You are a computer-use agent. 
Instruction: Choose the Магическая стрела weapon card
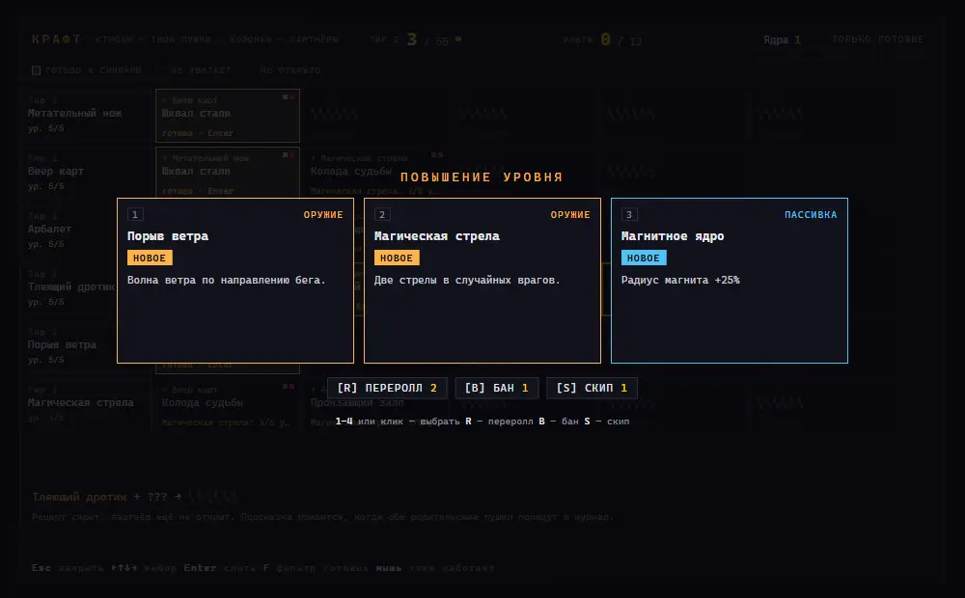point(482,281)
